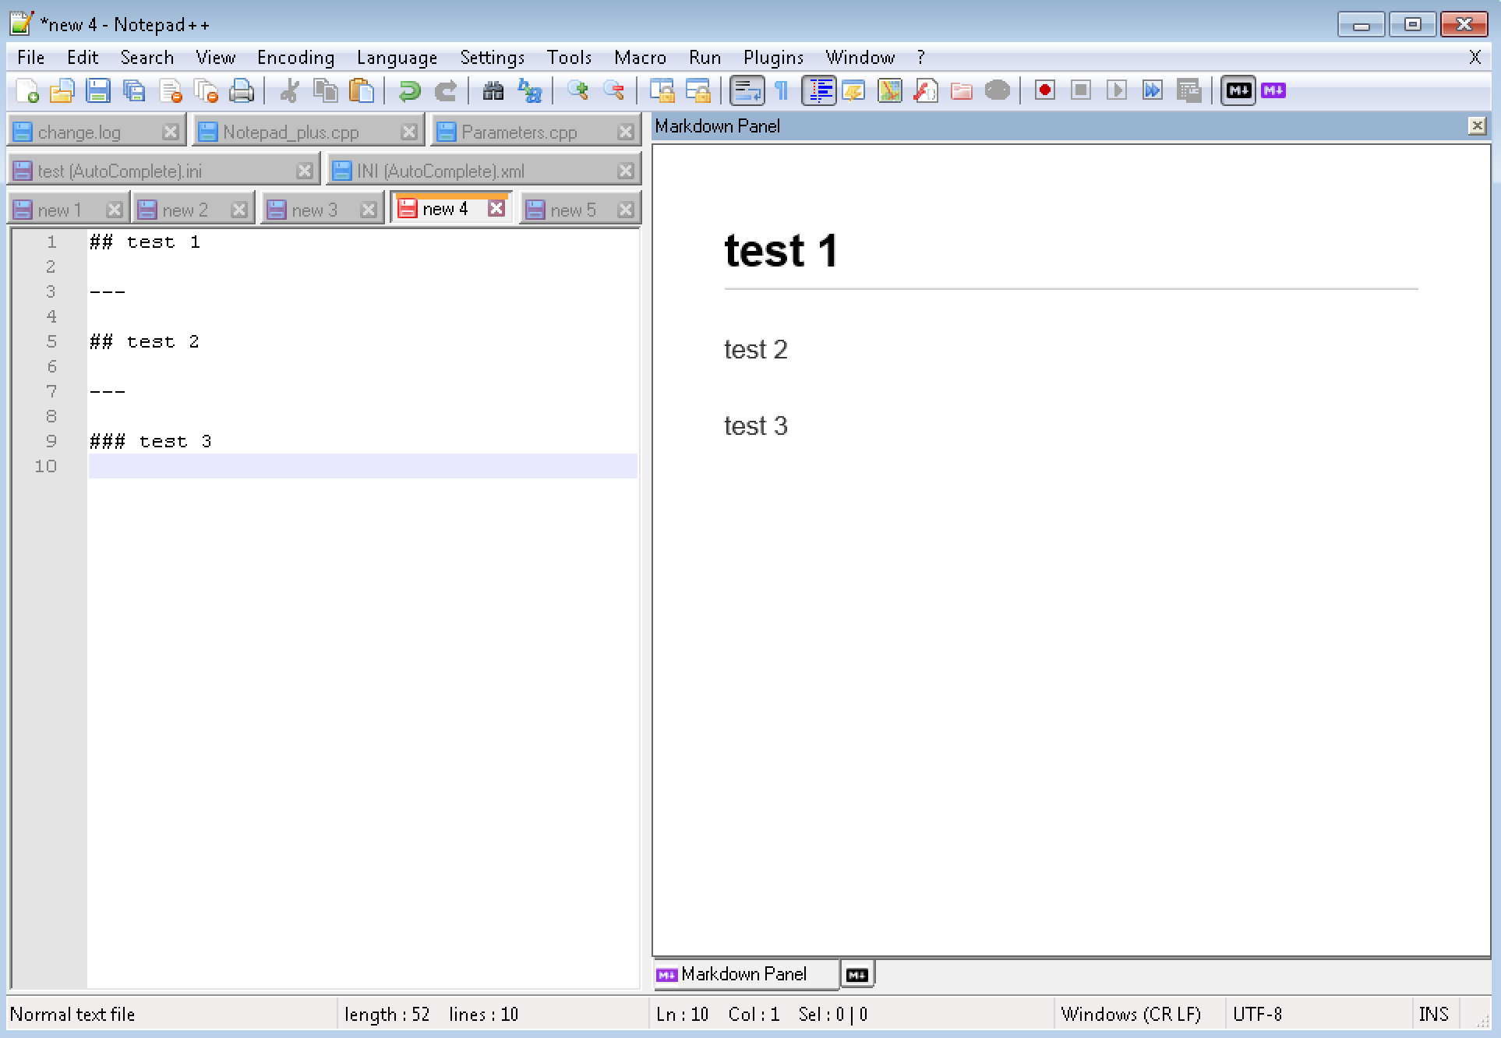Switch to the Notepad_plus.cpp tab
The height and width of the screenshot is (1038, 1501).
tap(309, 132)
